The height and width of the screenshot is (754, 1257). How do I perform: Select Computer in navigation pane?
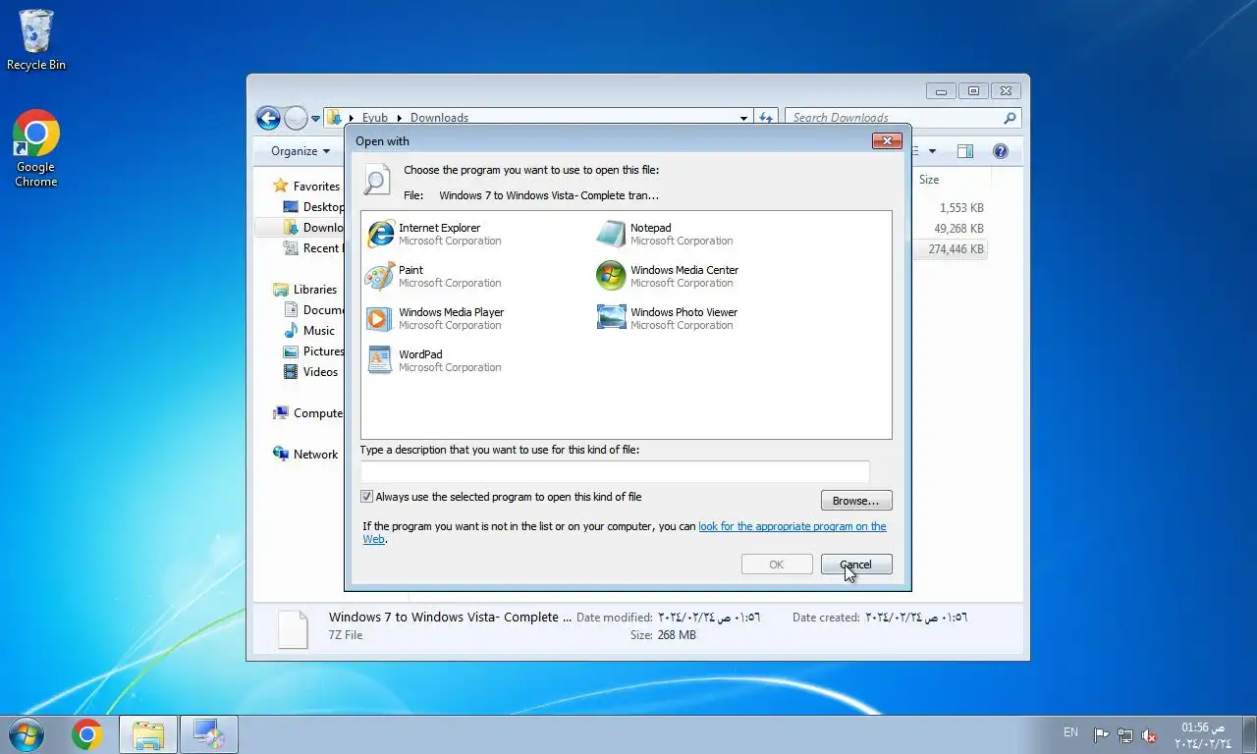pos(308,413)
